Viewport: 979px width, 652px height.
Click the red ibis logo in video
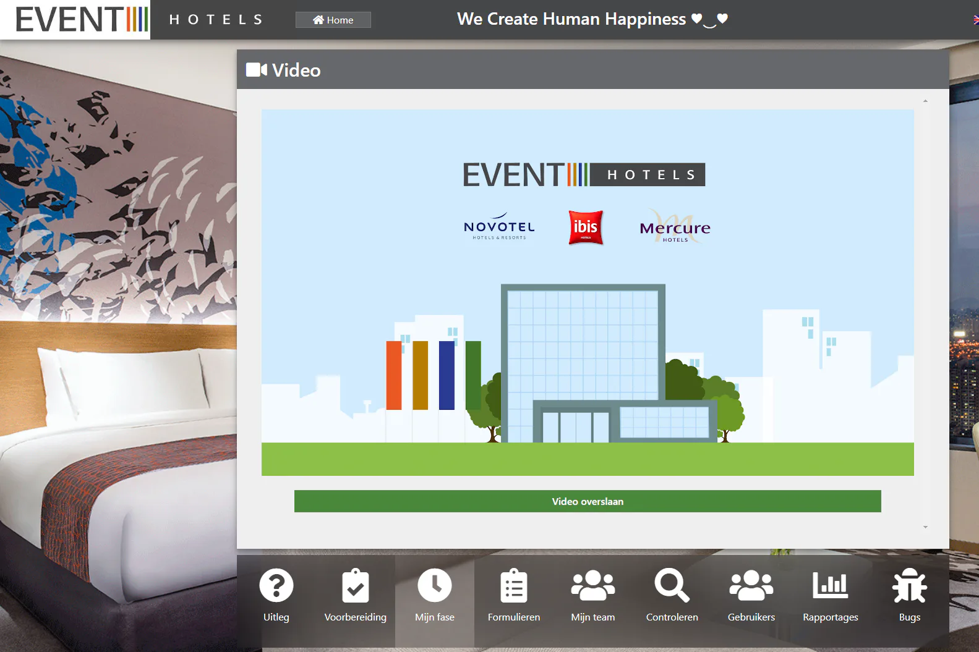pos(585,227)
